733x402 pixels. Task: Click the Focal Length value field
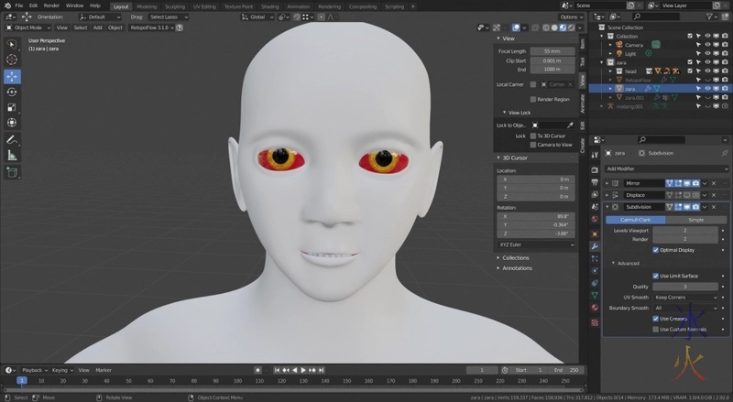(x=552, y=51)
